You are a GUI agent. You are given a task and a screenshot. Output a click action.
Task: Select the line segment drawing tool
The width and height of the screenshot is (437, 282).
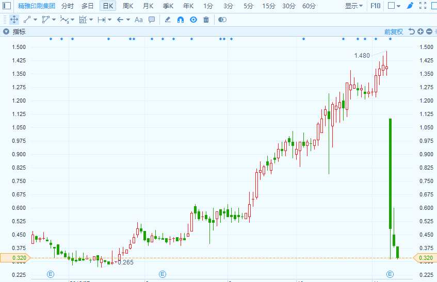[x=27, y=20]
